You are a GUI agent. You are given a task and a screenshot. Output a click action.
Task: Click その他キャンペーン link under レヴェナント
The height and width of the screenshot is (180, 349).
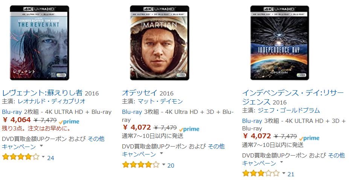pos(53,143)
